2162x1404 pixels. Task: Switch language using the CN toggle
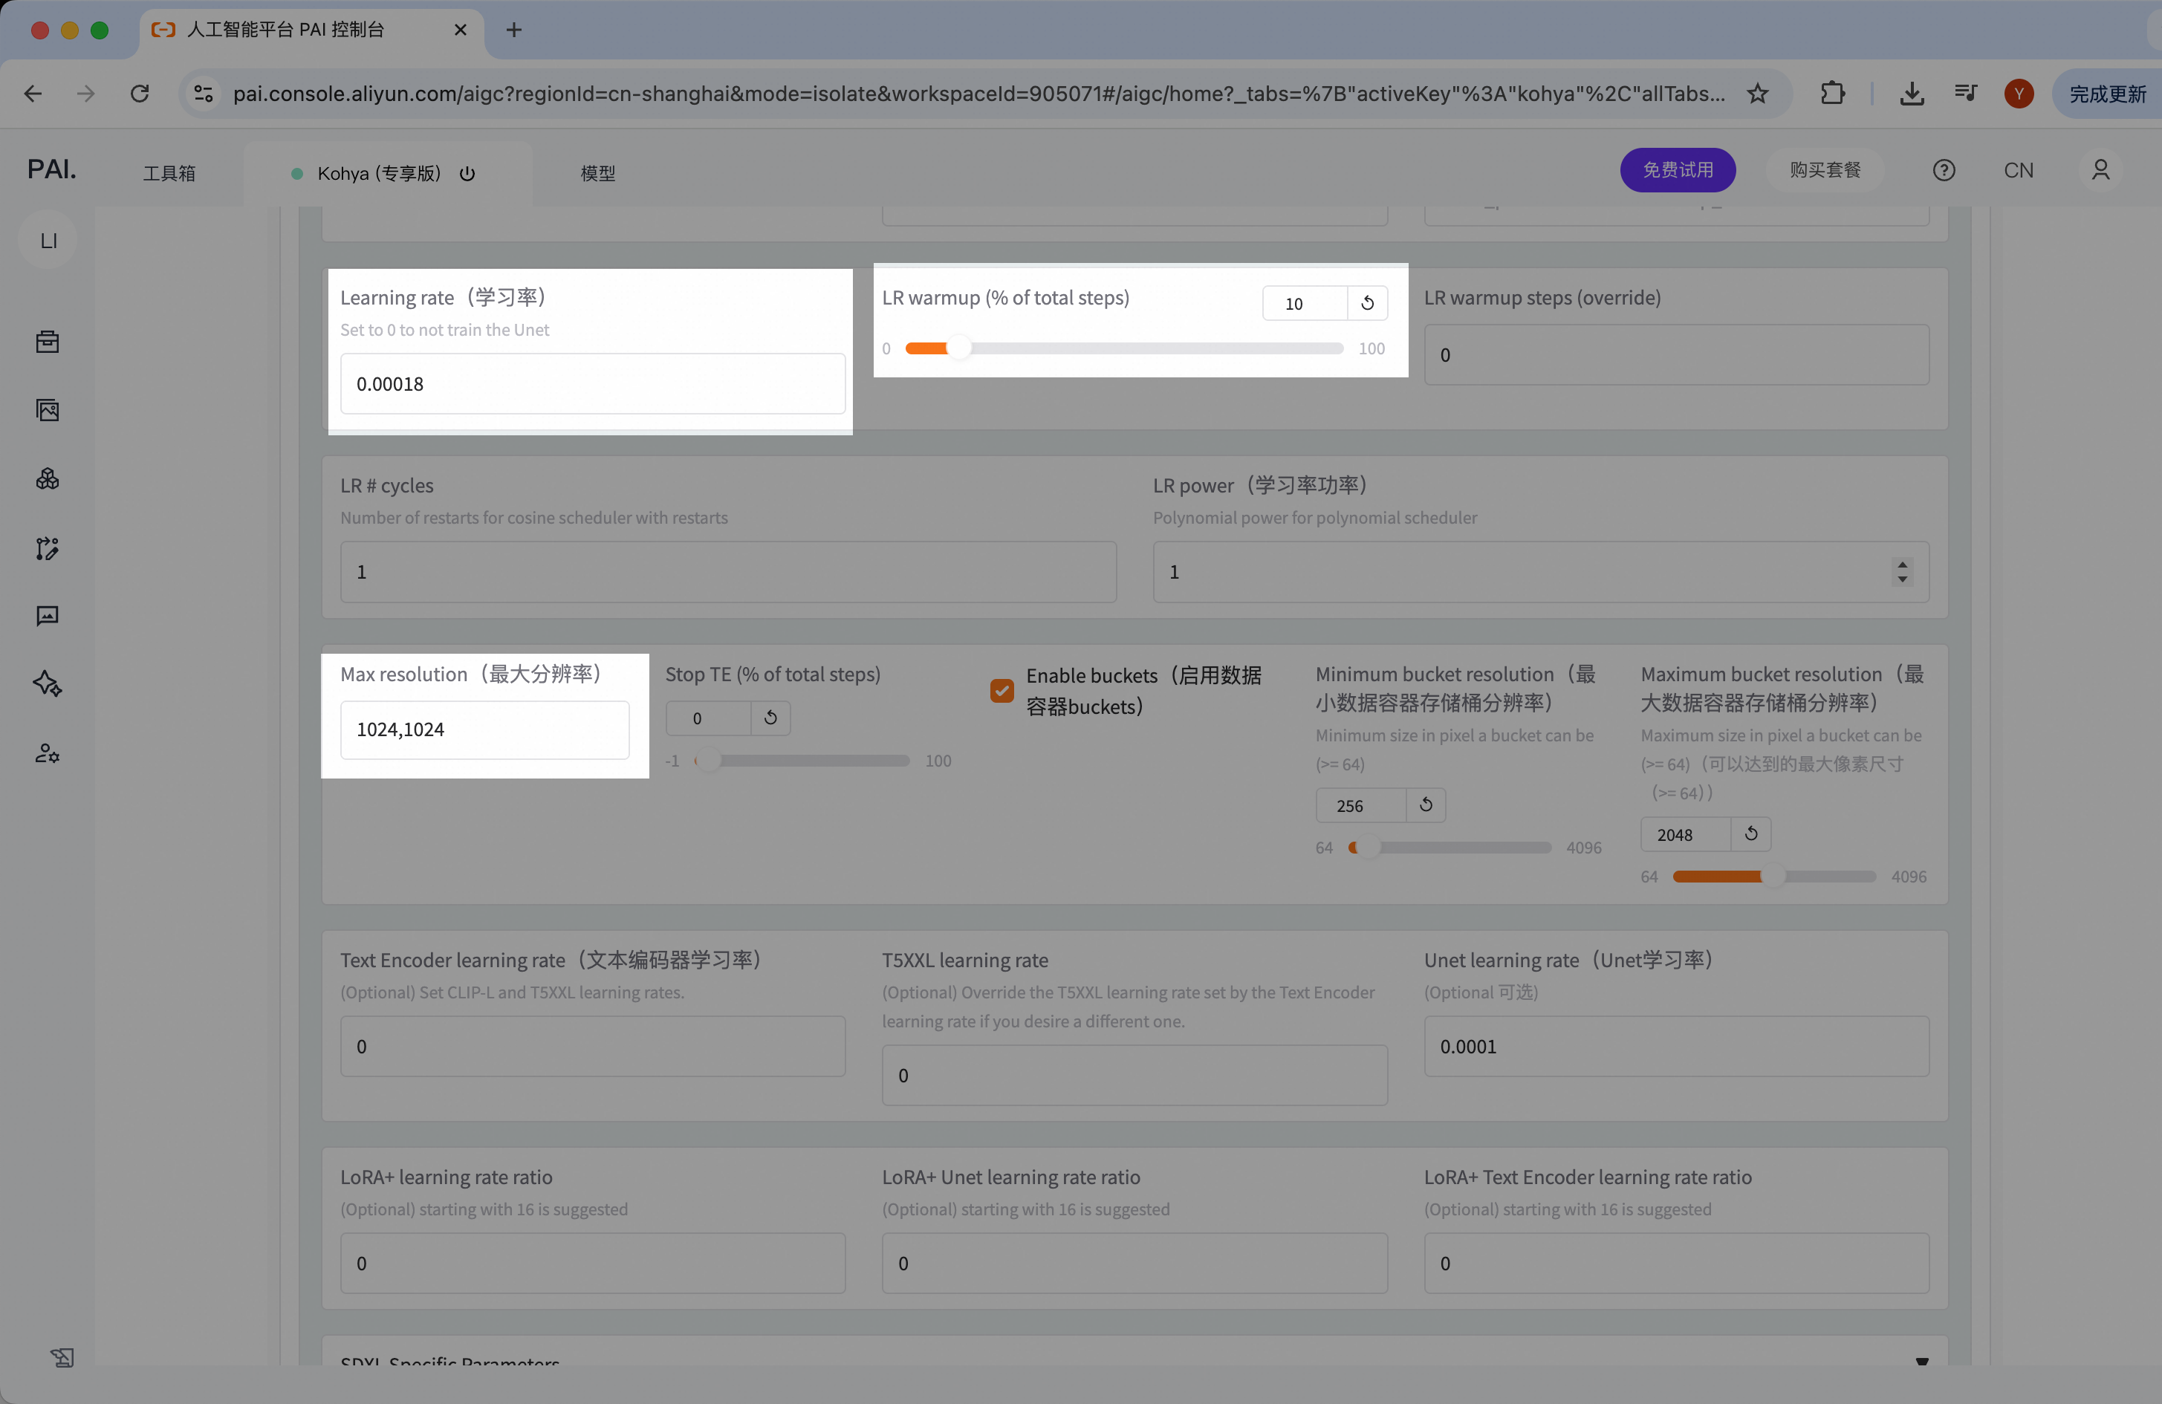[2018, 171]
